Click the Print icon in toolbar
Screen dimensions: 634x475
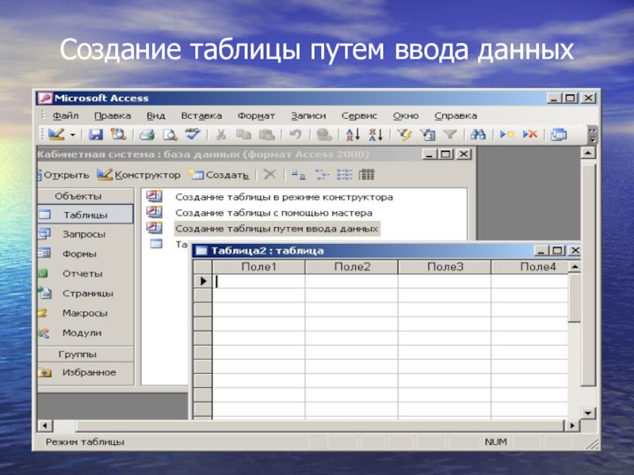click(x=147, y=135)
